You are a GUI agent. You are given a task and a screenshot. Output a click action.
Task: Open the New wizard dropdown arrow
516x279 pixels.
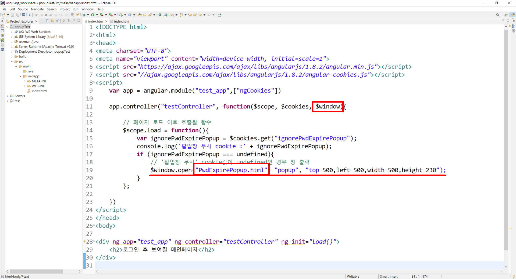click(x=8, y=15)
